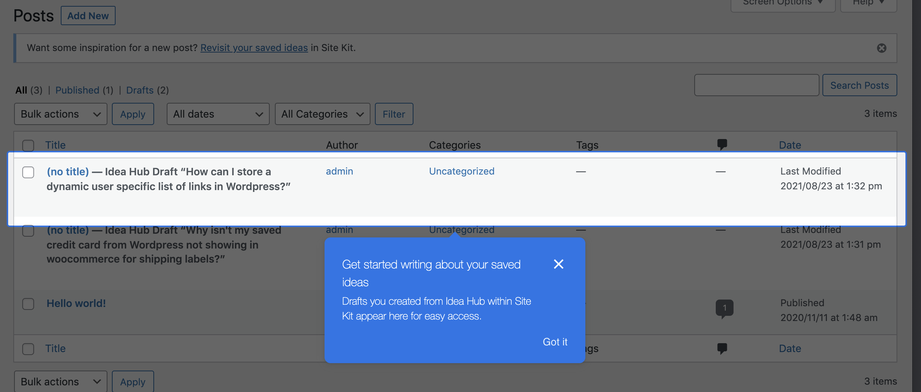Click the bottom Apply button
921x392 pixels.
tap(133, 381)
